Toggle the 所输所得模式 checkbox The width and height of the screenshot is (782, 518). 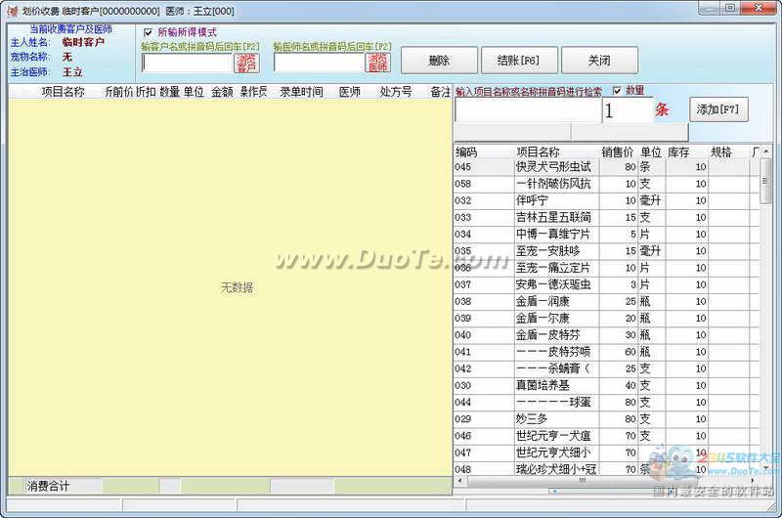[149, 31]
